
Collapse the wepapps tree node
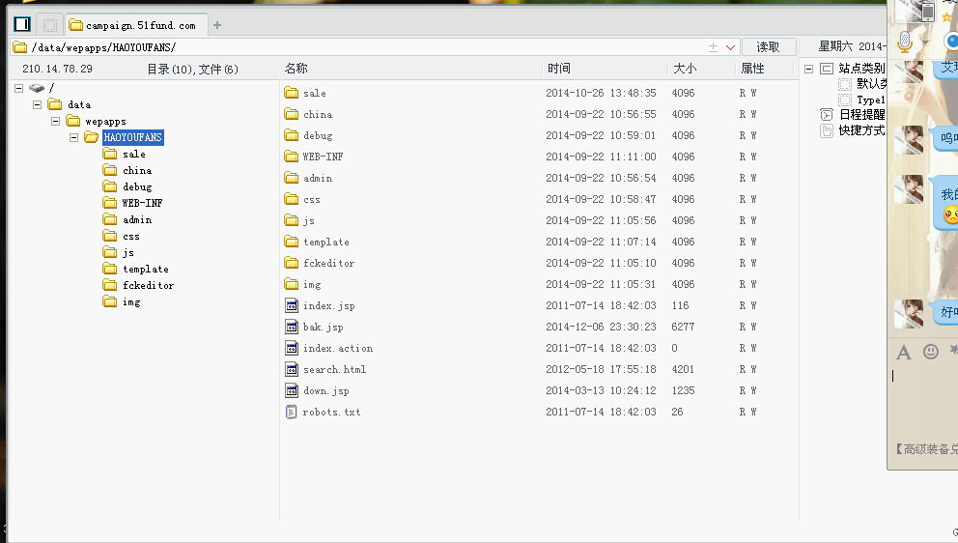[x=56, y=121]
